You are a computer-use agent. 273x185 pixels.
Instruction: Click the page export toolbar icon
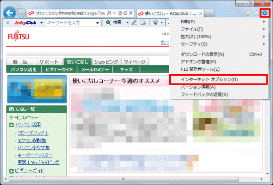coord(143,23)
